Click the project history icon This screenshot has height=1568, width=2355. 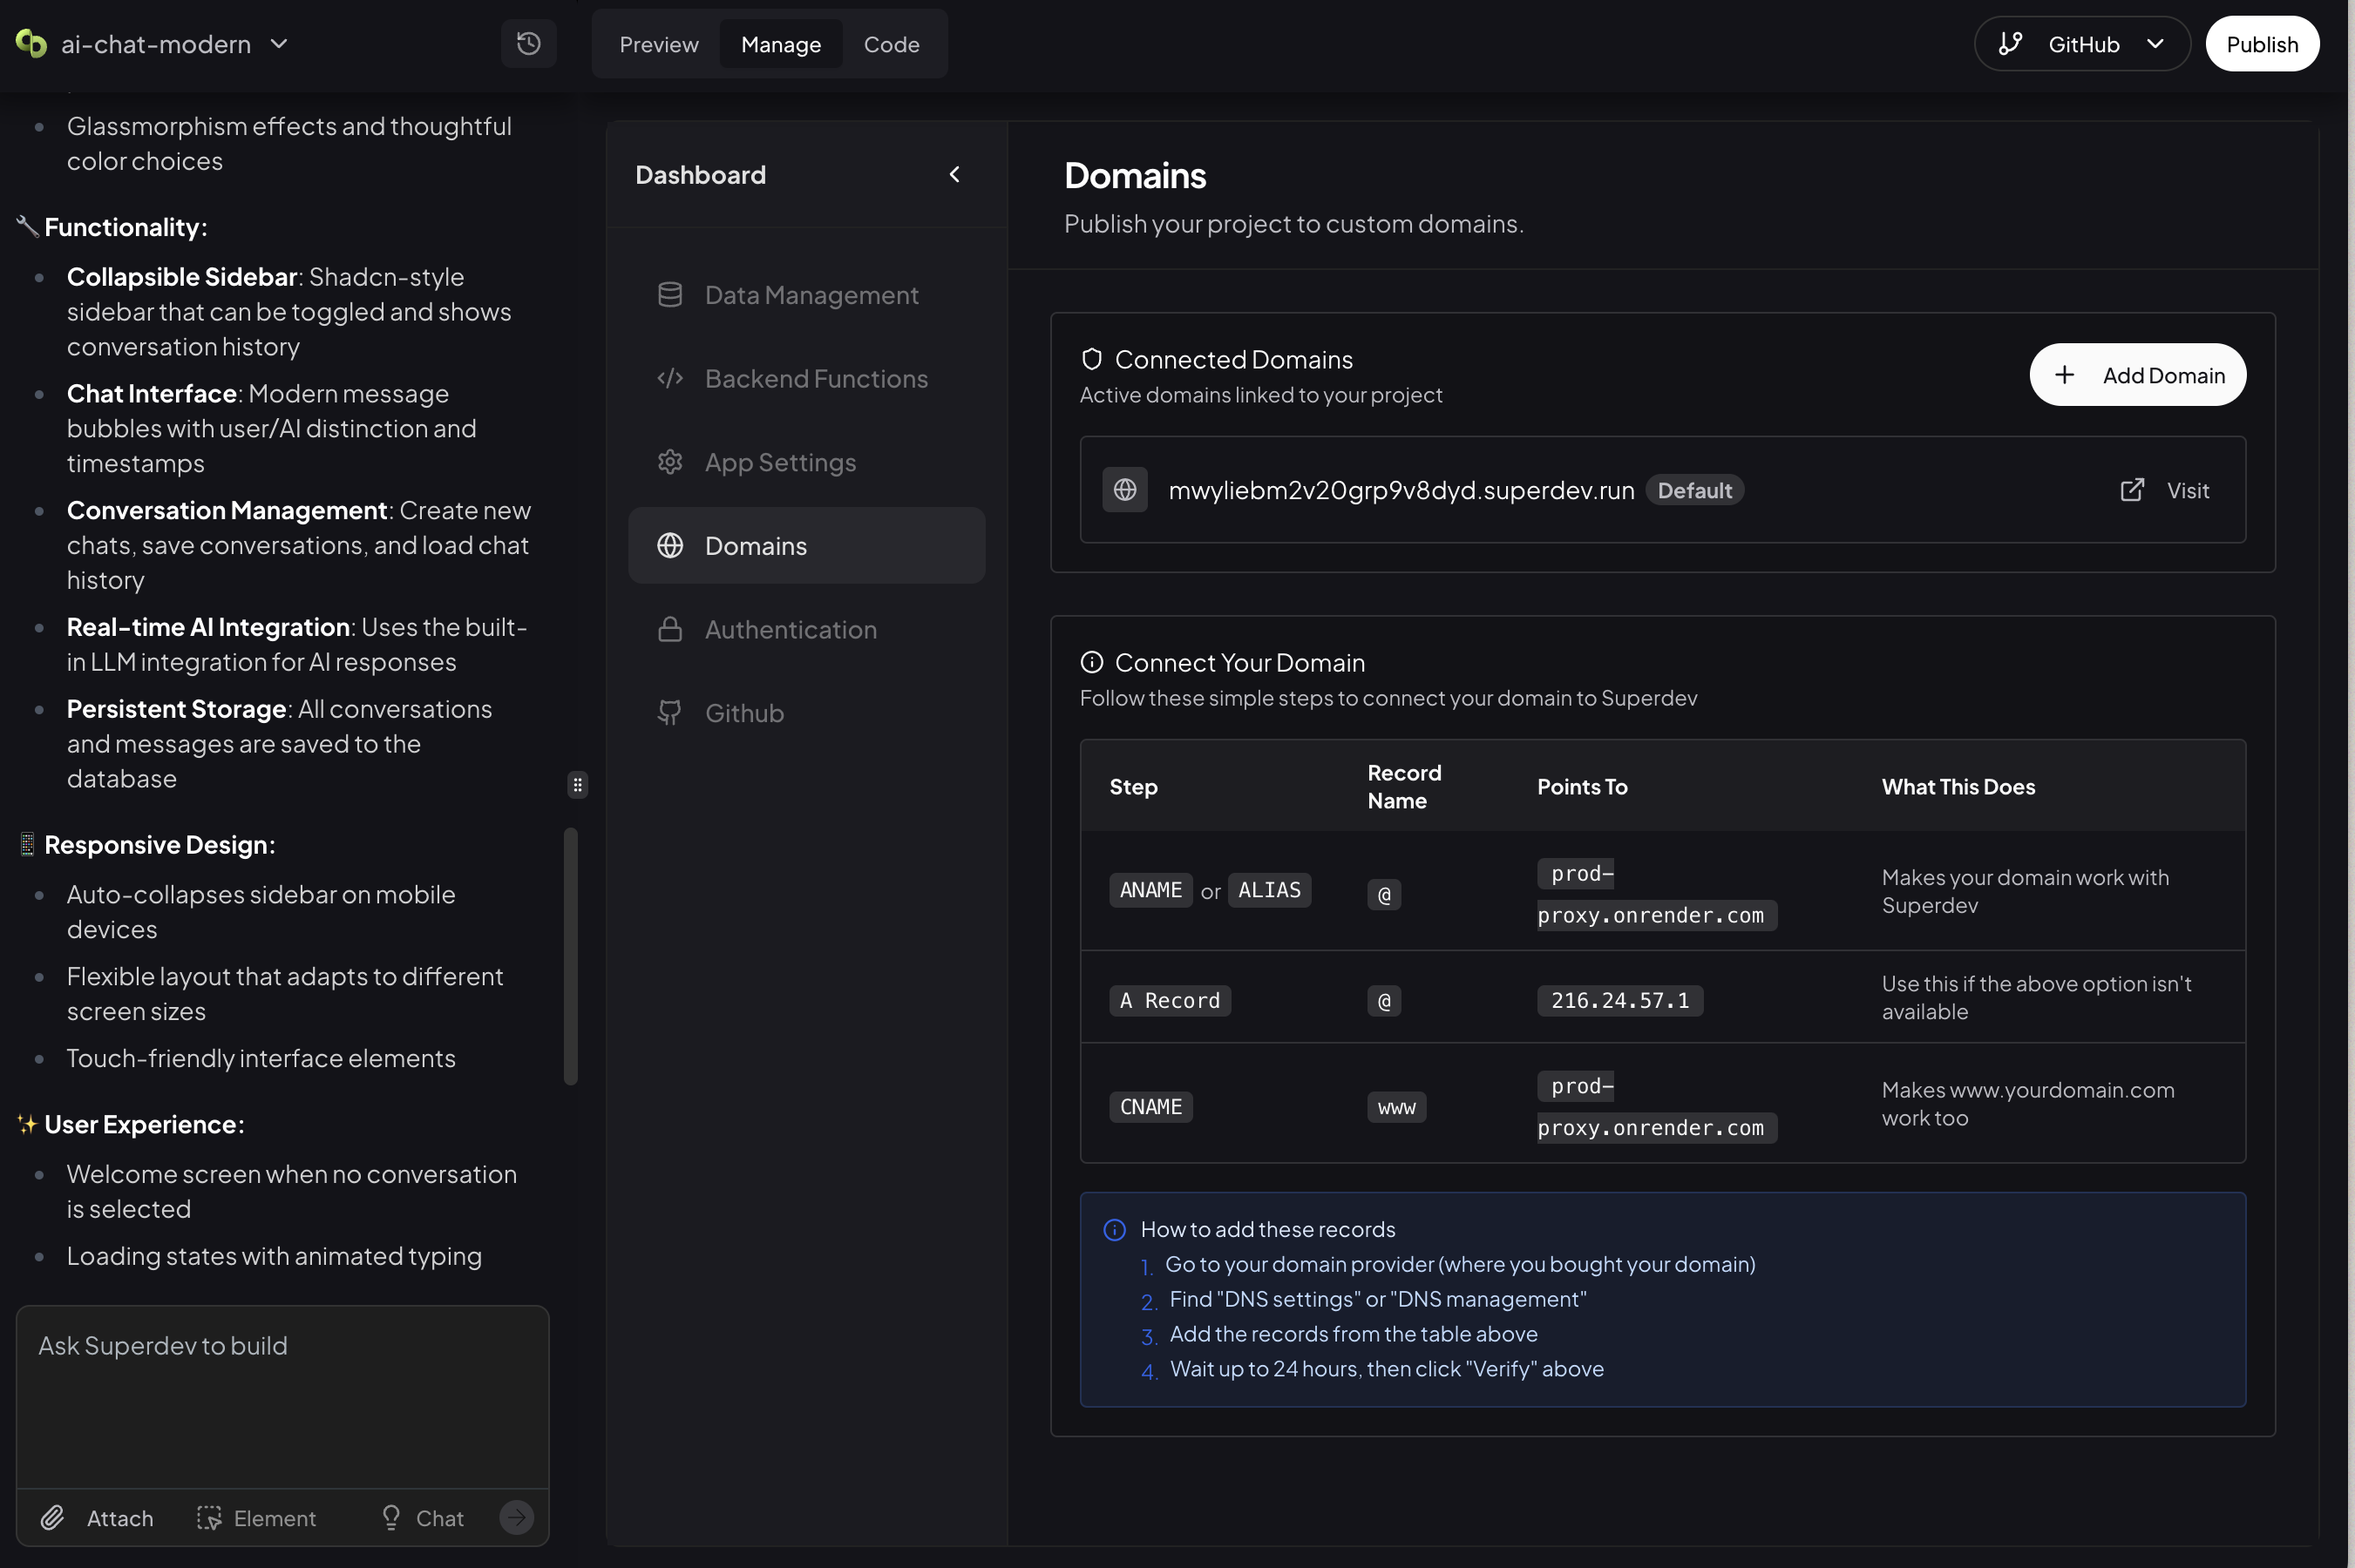528,43
